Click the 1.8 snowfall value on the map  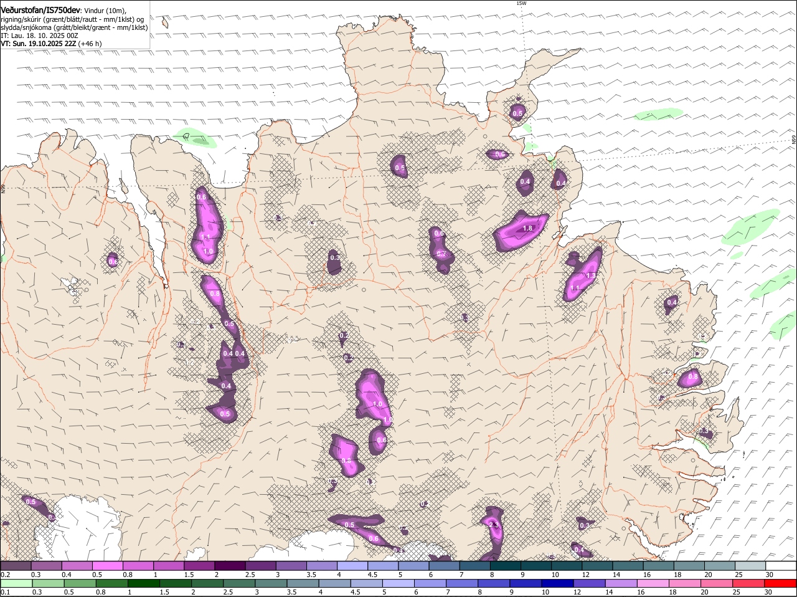pyautogui.click(x=528, y=229)
